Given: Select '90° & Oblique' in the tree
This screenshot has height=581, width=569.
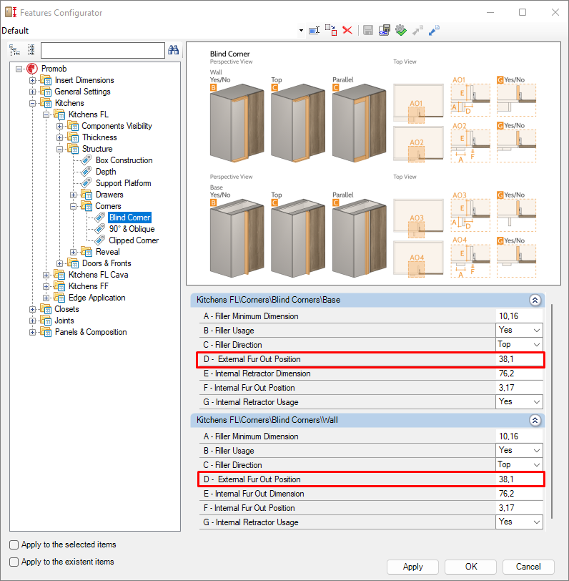Looking at the screenshot, I should pyautogui.click(x=132, y=229).
